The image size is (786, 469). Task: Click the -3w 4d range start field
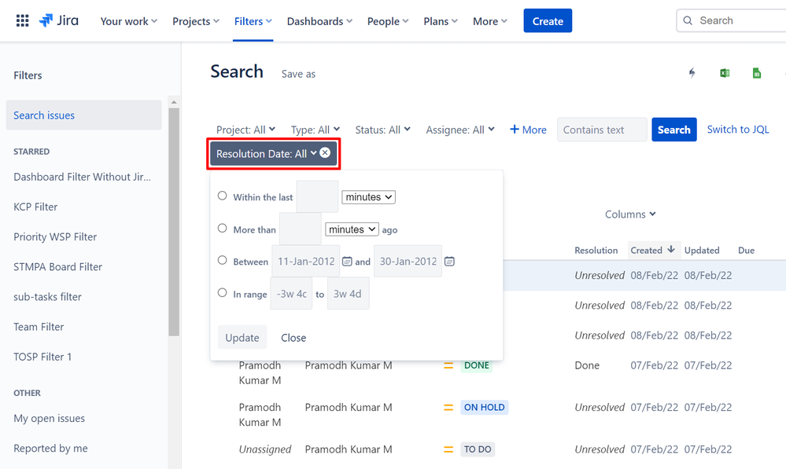[291, 293]
